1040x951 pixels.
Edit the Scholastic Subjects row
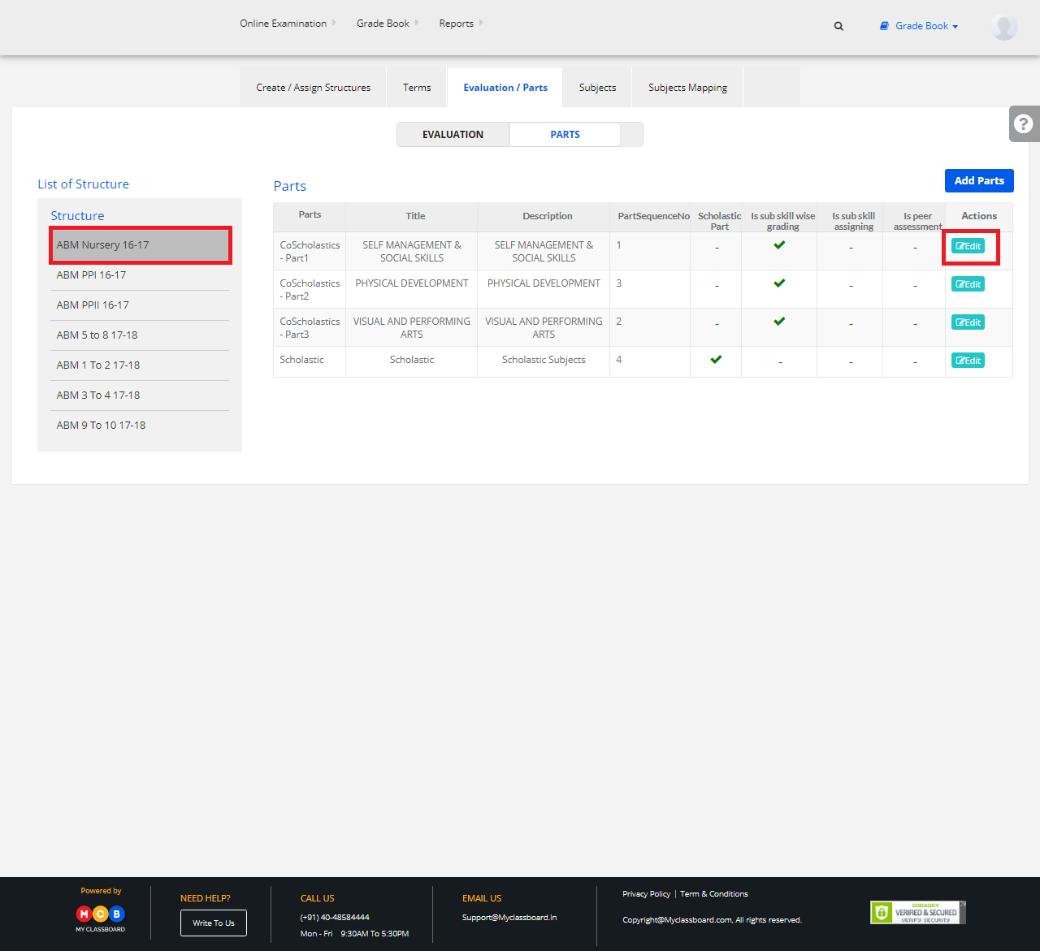(968, 361)
